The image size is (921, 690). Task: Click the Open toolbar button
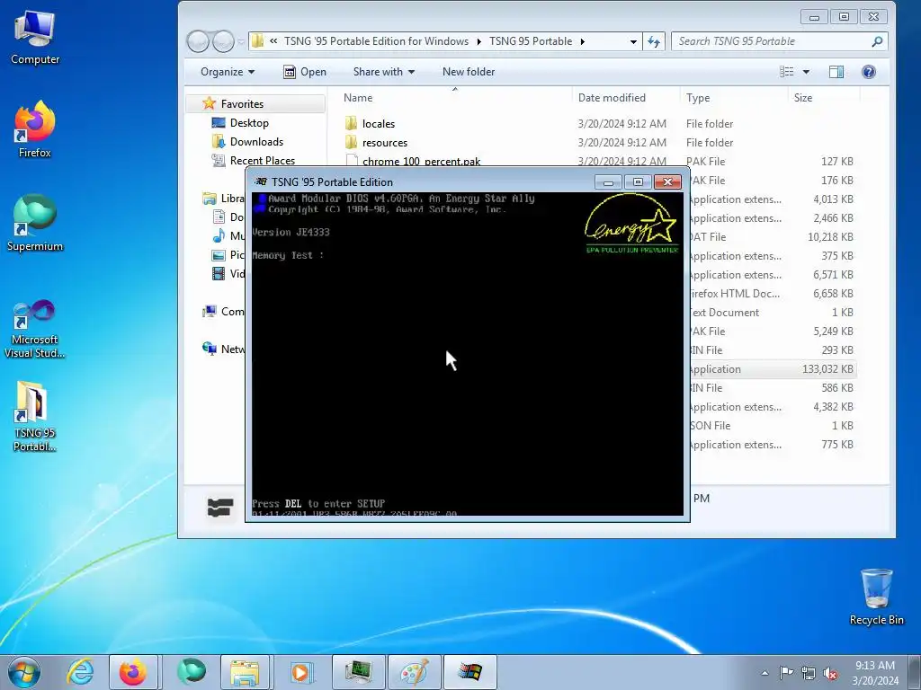(305, 72)
